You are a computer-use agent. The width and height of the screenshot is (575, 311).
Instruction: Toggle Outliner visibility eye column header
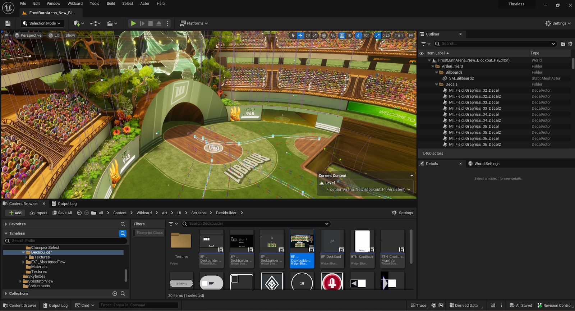[x=422, y=53]
